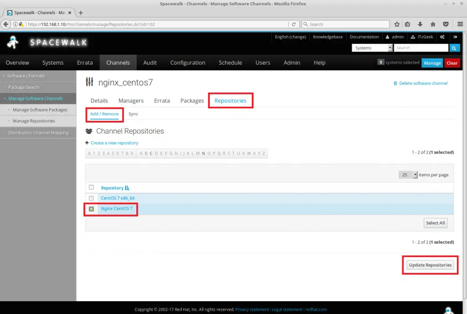Expand Software Channels in the sidebar
Image resolution: width=467 pixels, height=314 pixels.
click(26, 76)
